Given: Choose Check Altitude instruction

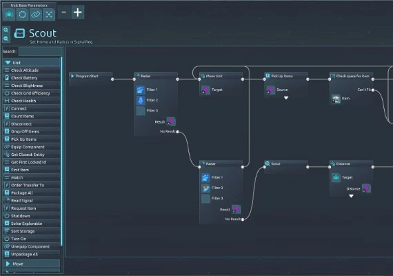Looking at the screenshot, I should pyautogui.click(x=31, y=70).
